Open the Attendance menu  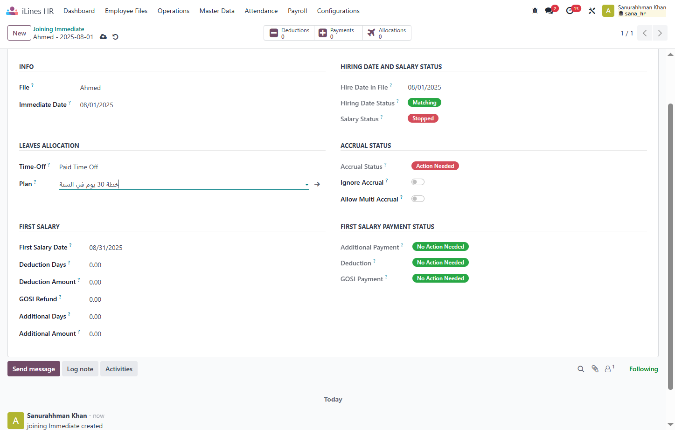pyautogui.click(x=261, y=11)
